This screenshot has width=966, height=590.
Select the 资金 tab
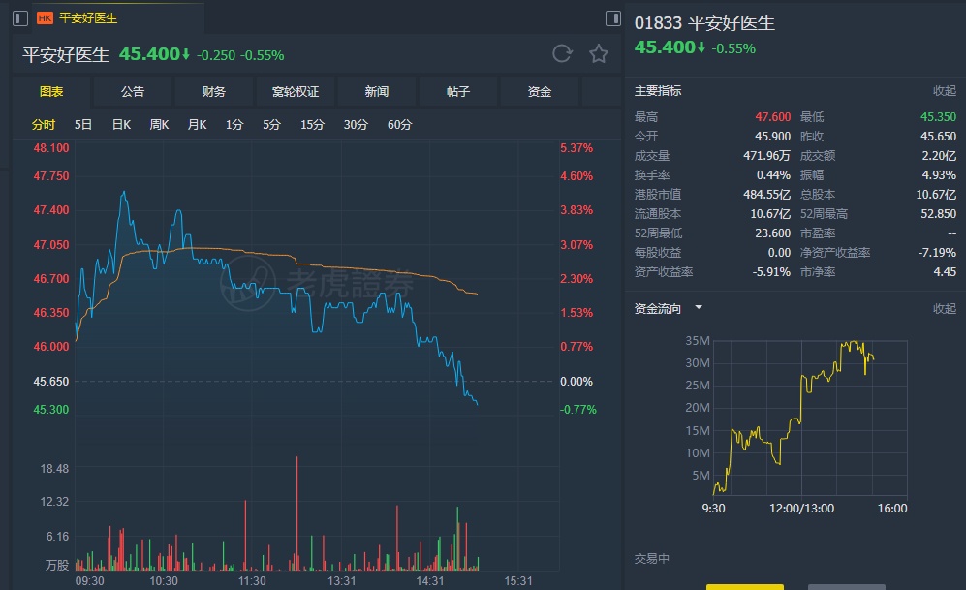coord(540,92)
